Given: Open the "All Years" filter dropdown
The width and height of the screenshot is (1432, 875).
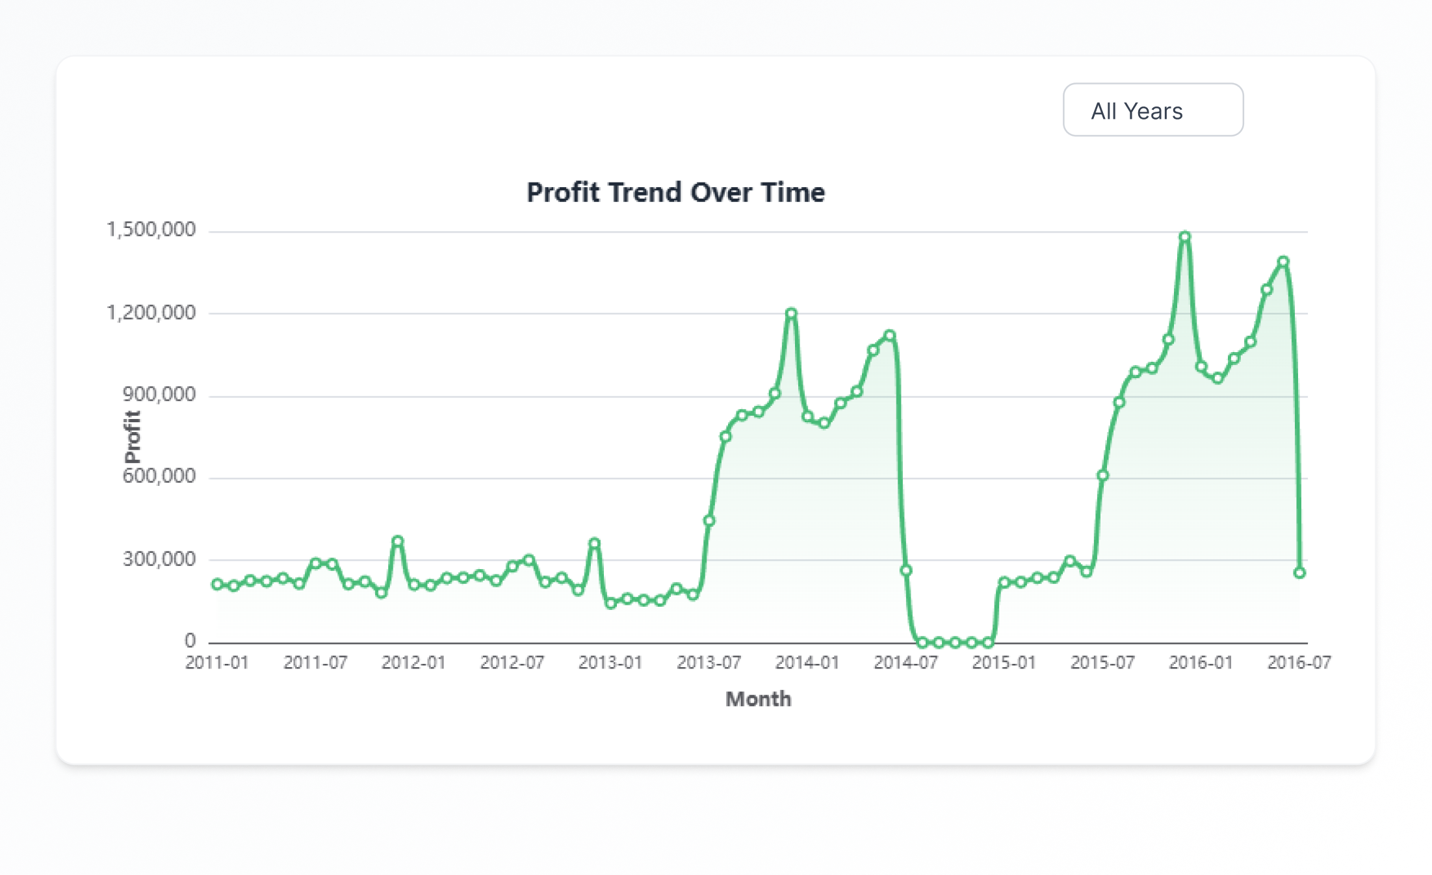Looking at the screenshot, I should 1152,110.
